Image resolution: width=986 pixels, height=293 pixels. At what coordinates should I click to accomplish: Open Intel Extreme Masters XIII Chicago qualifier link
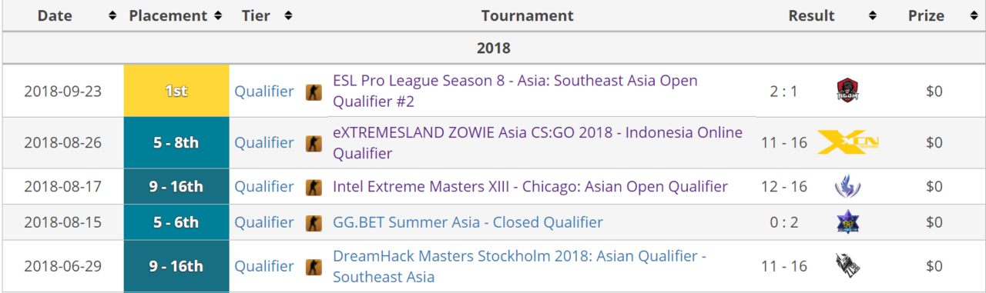pyautogui.click(x=530, y=186)
